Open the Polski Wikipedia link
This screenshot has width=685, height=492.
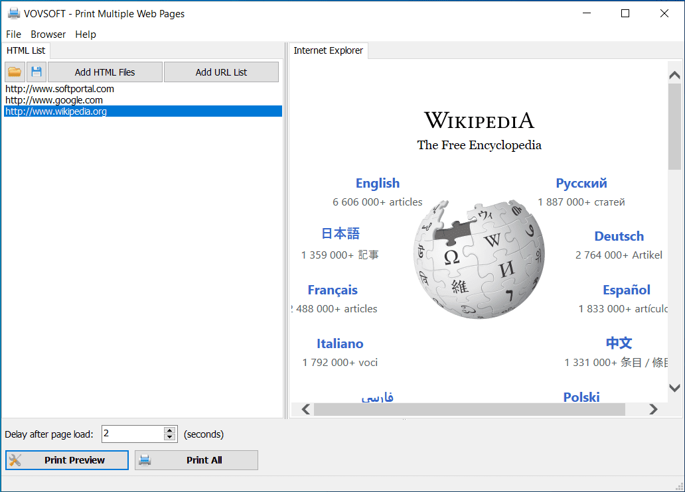581,397
